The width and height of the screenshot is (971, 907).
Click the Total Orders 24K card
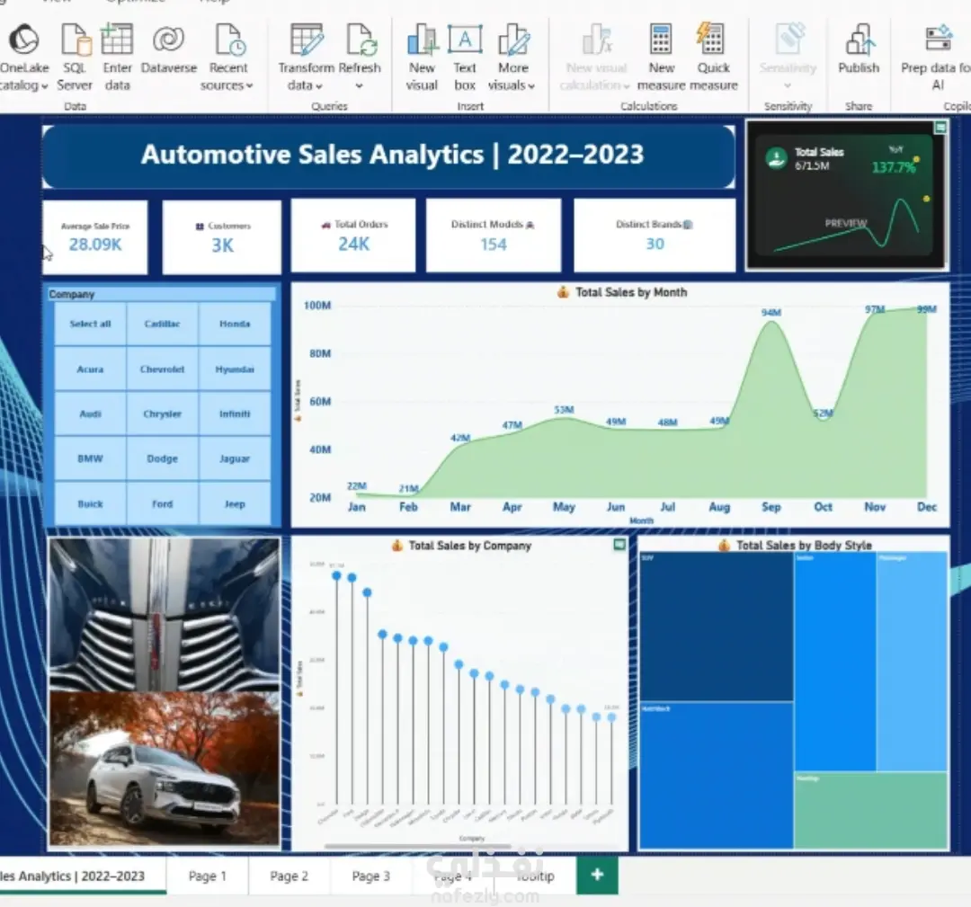tap(353, 236)
